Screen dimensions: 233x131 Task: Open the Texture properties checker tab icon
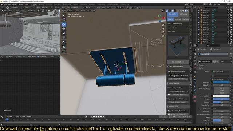(x=194, y=101)
